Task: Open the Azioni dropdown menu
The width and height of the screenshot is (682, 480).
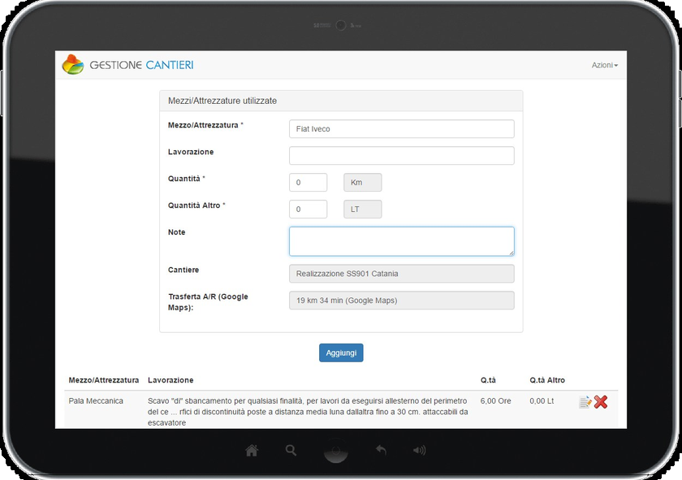Action: pos(604,65)
